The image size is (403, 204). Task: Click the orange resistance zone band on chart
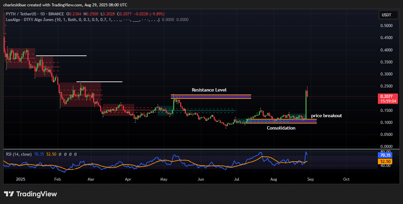tap(210, 96)
